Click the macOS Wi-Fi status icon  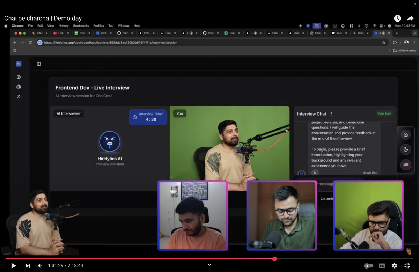374,26
